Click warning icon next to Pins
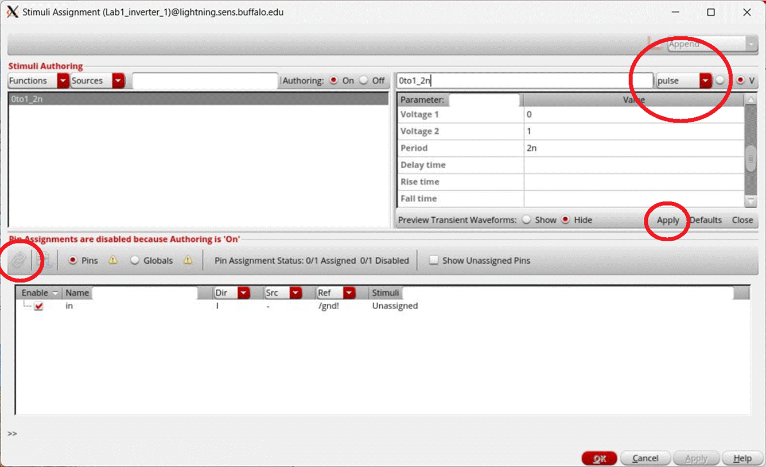The width and height of the screenshot is (766, 467). click(x=113, y=260)
